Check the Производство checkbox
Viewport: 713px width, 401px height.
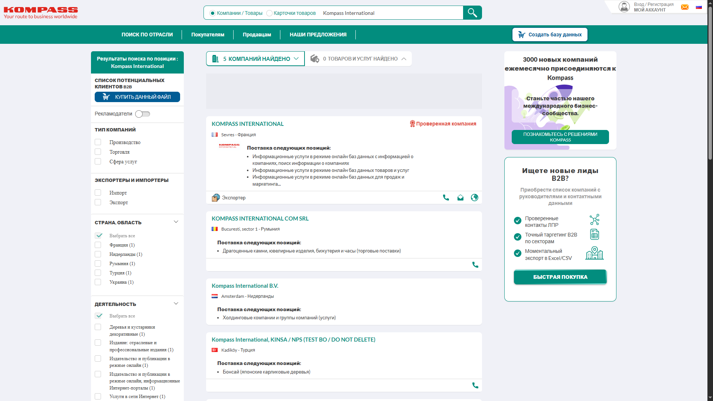pos(98,142)
